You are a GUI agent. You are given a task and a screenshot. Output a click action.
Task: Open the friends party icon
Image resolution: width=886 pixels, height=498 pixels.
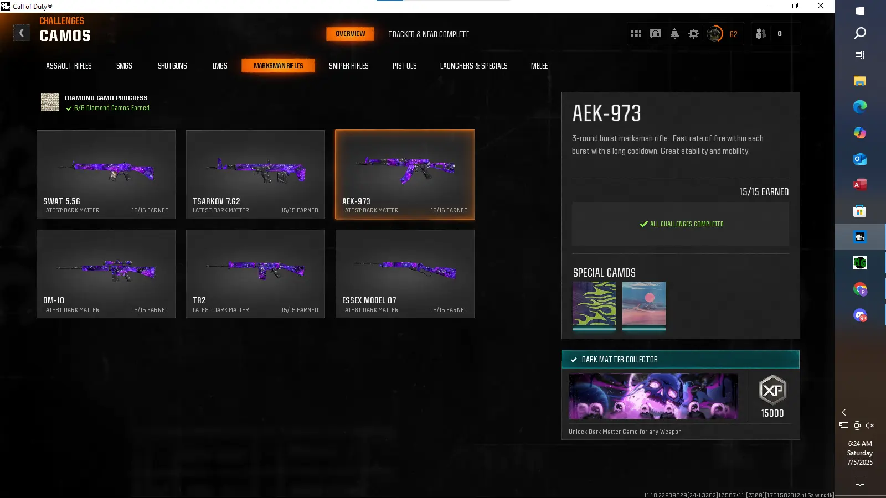point(761,34)
